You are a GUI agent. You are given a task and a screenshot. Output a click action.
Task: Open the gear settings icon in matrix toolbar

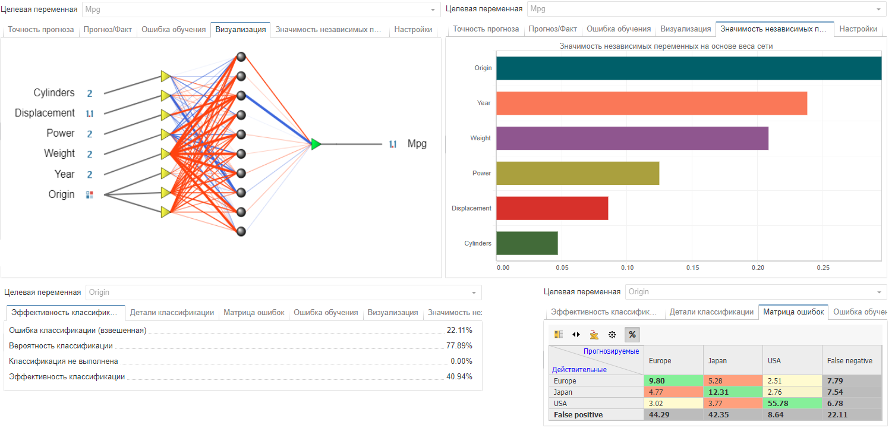612,335
